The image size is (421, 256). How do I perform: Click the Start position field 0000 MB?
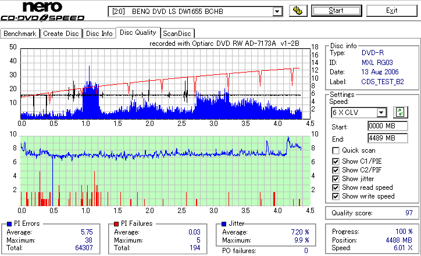point(387,126)
